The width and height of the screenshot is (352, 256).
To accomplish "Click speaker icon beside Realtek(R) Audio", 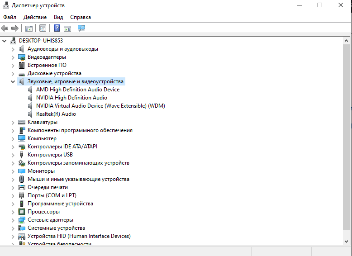I will pos(30,114).
